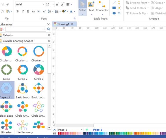The height and width of the screenshot is (138, 166).
Task: Open the Arial font name dropdown
Action: [x=43, y=4]
